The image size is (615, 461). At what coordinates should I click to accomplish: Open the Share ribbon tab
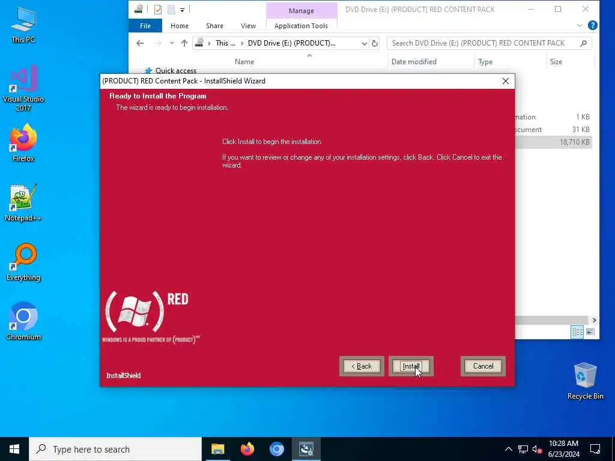point(214,26)
